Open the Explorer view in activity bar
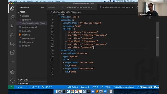The width and height of the screenshot is (167, 94). 12,8
